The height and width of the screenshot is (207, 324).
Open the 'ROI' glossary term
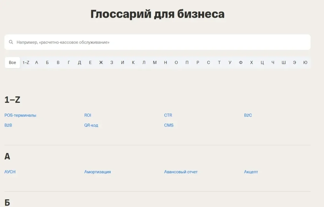click(88, 115)
